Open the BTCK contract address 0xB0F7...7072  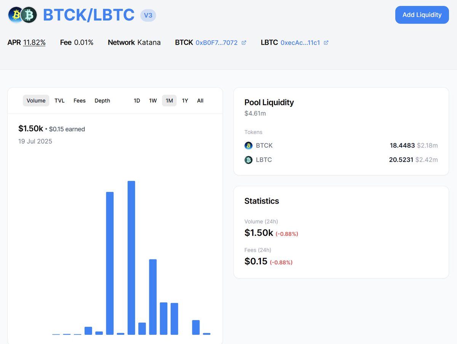[216, 43]
